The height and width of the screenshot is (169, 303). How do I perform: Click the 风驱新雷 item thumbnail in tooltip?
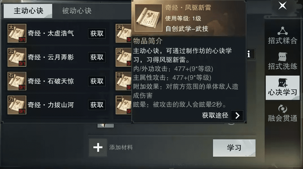pos(148,18)
